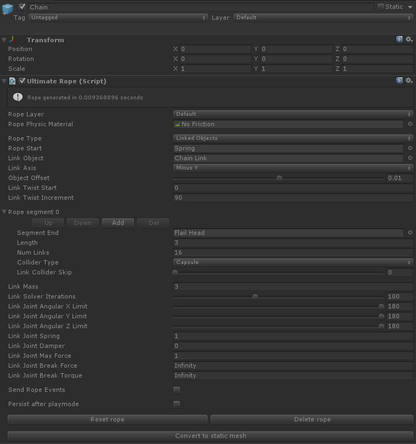
Task: Open the Link Axis dropdown
Action: tap(293, 168)
